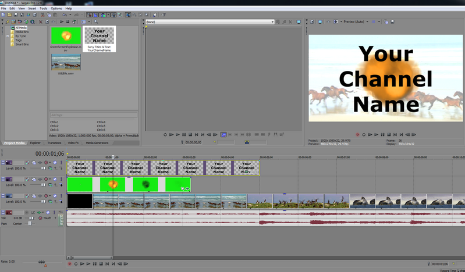Image resolution: width=465 pixels, height=272 pixels.
Task: Open track 1 automation settings dropdown
Action: point(50,162)
